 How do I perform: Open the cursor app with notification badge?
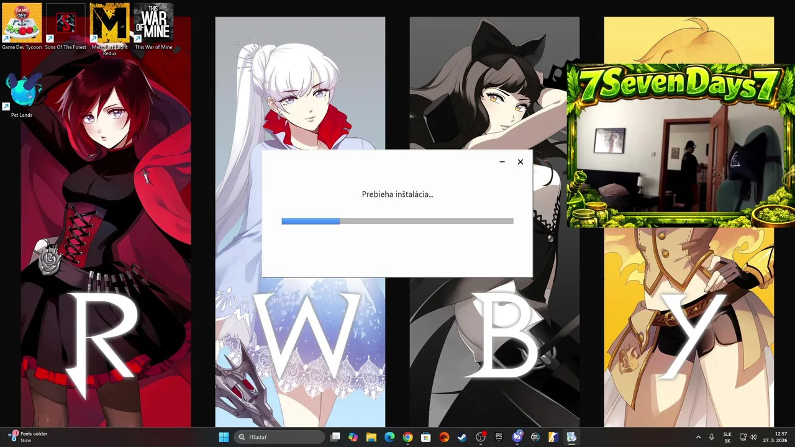point(517,437)
